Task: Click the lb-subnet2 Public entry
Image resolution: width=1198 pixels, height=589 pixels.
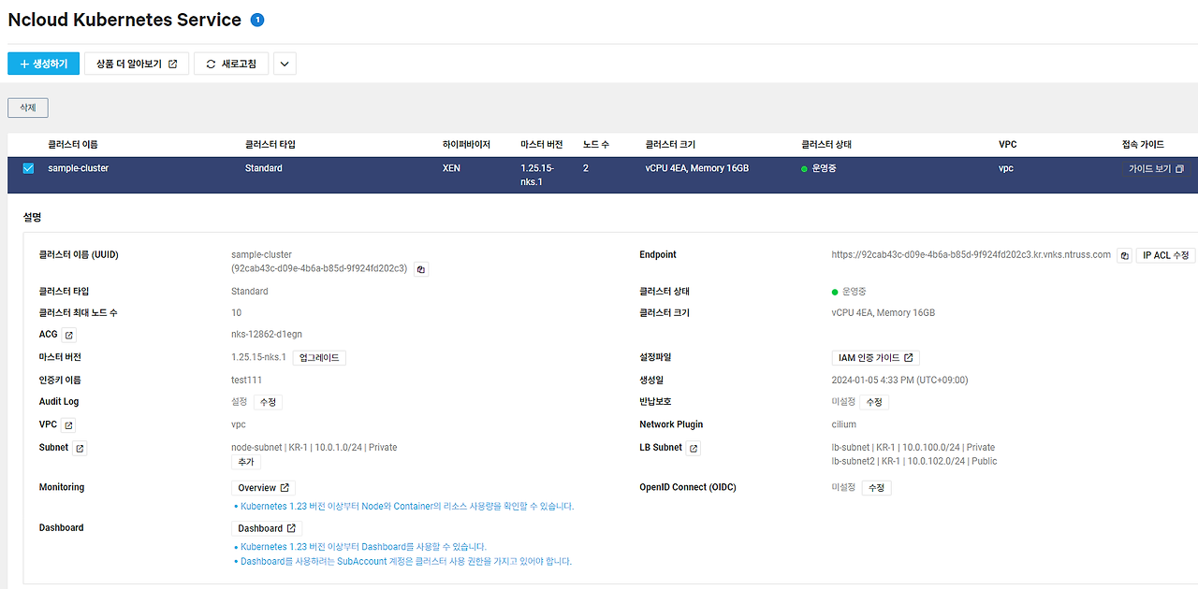Action: tap(913, 461)
